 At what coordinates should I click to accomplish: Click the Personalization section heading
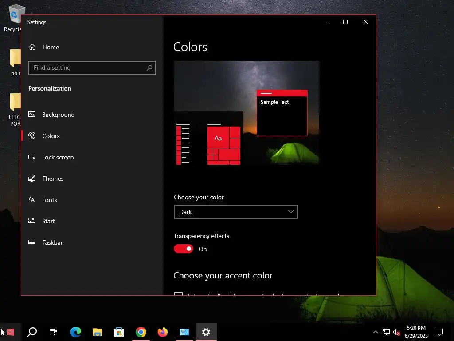(50, 88)
